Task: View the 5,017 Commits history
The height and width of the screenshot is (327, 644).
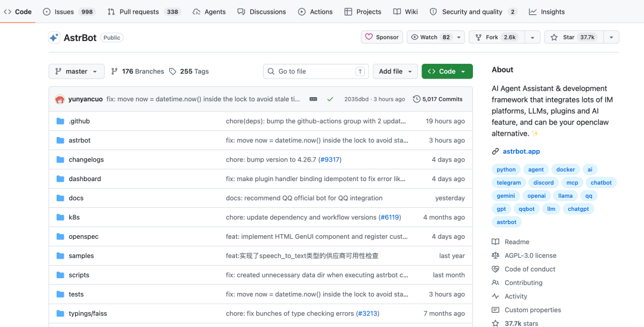Action: [x=438, y=99]
